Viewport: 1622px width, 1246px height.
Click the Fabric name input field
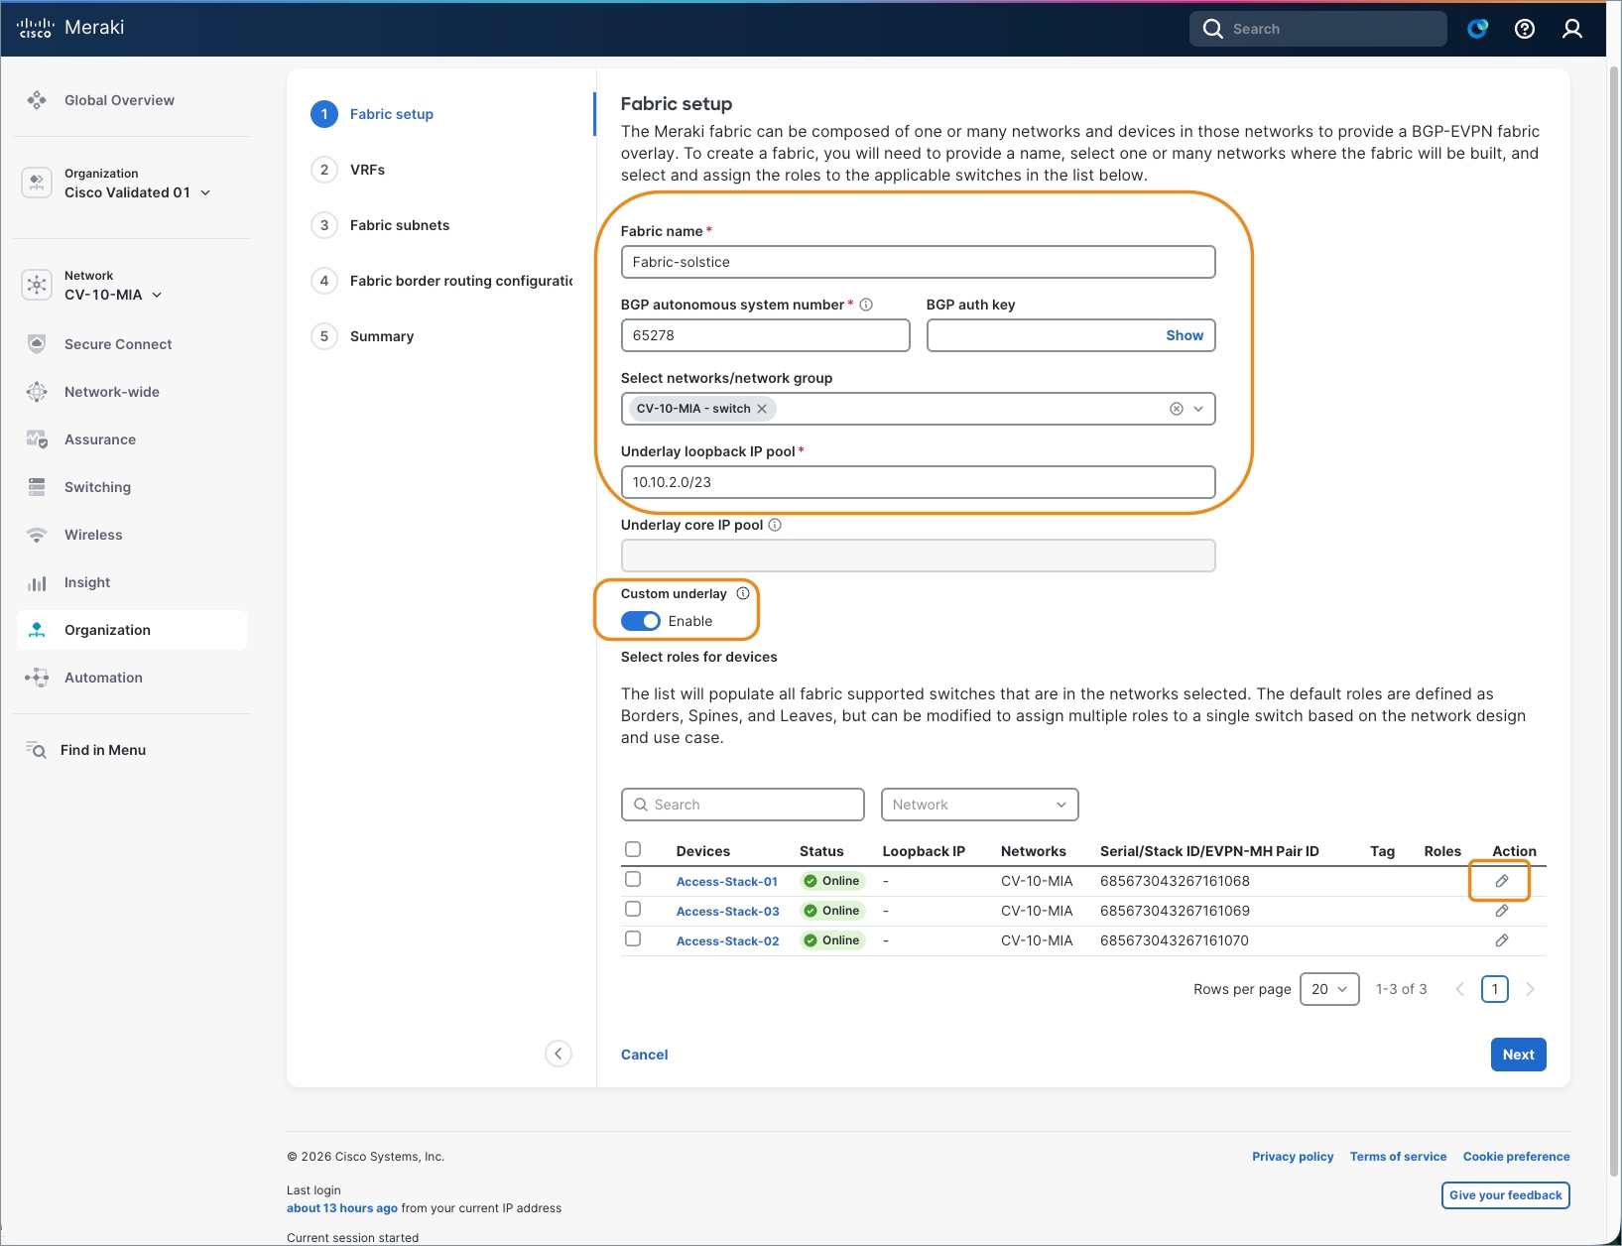coord(918,262)
